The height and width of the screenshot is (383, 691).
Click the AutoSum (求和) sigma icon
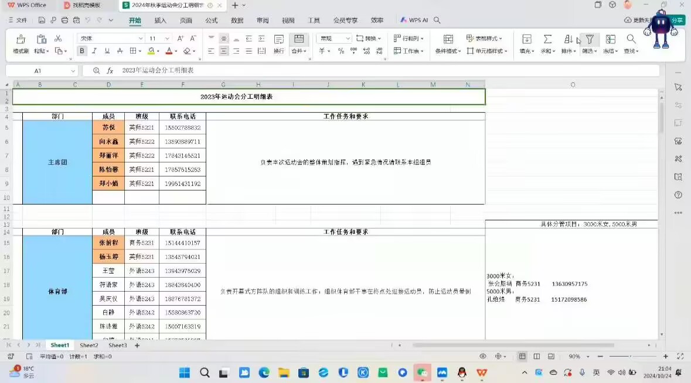point(547,39)
